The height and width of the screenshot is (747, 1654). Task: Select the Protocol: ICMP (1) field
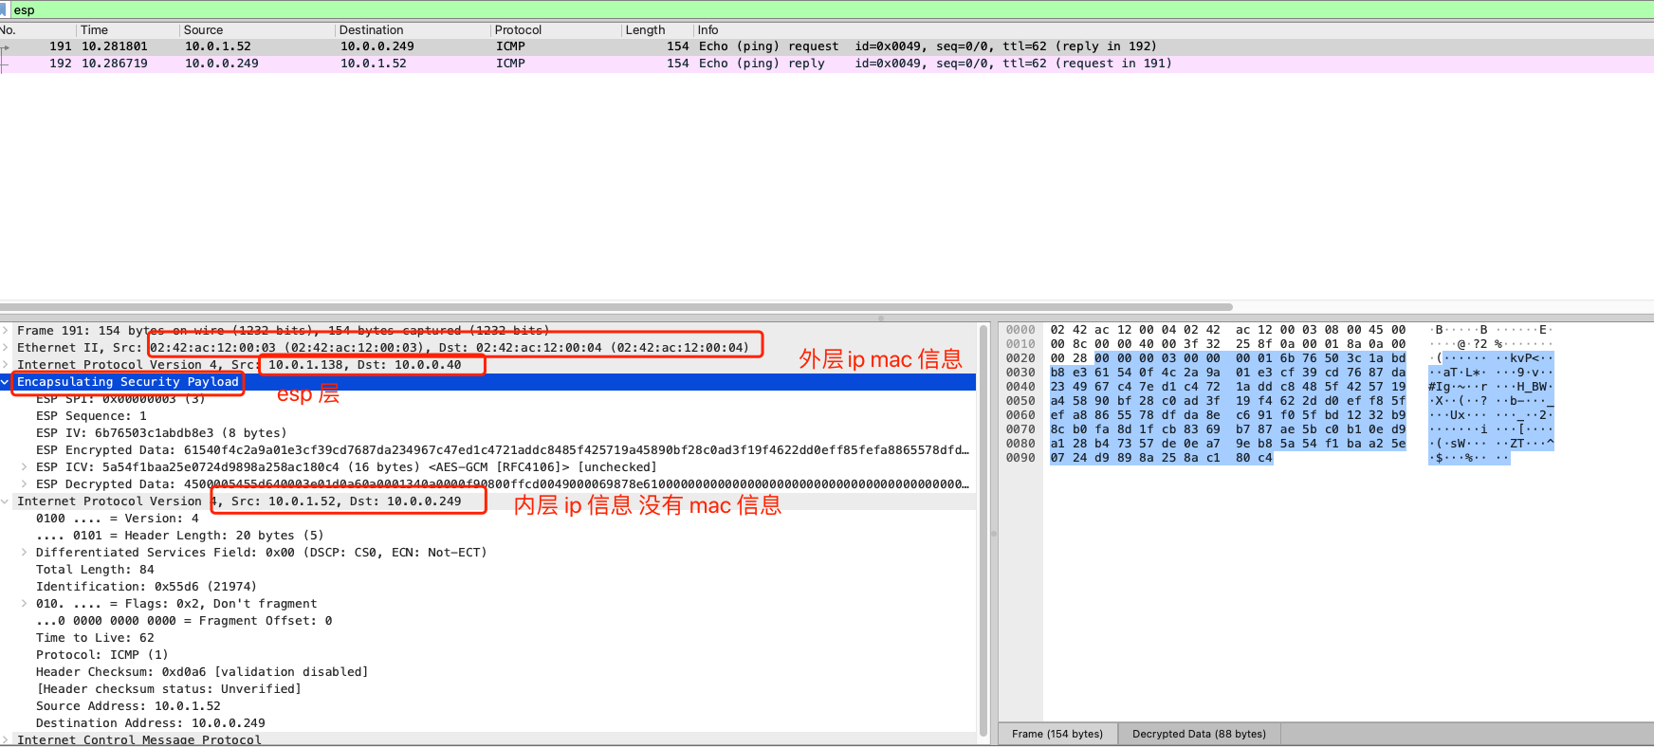(x=101, y=655)
